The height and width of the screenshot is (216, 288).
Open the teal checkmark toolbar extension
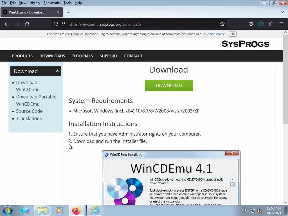click(x=261, y=24)
